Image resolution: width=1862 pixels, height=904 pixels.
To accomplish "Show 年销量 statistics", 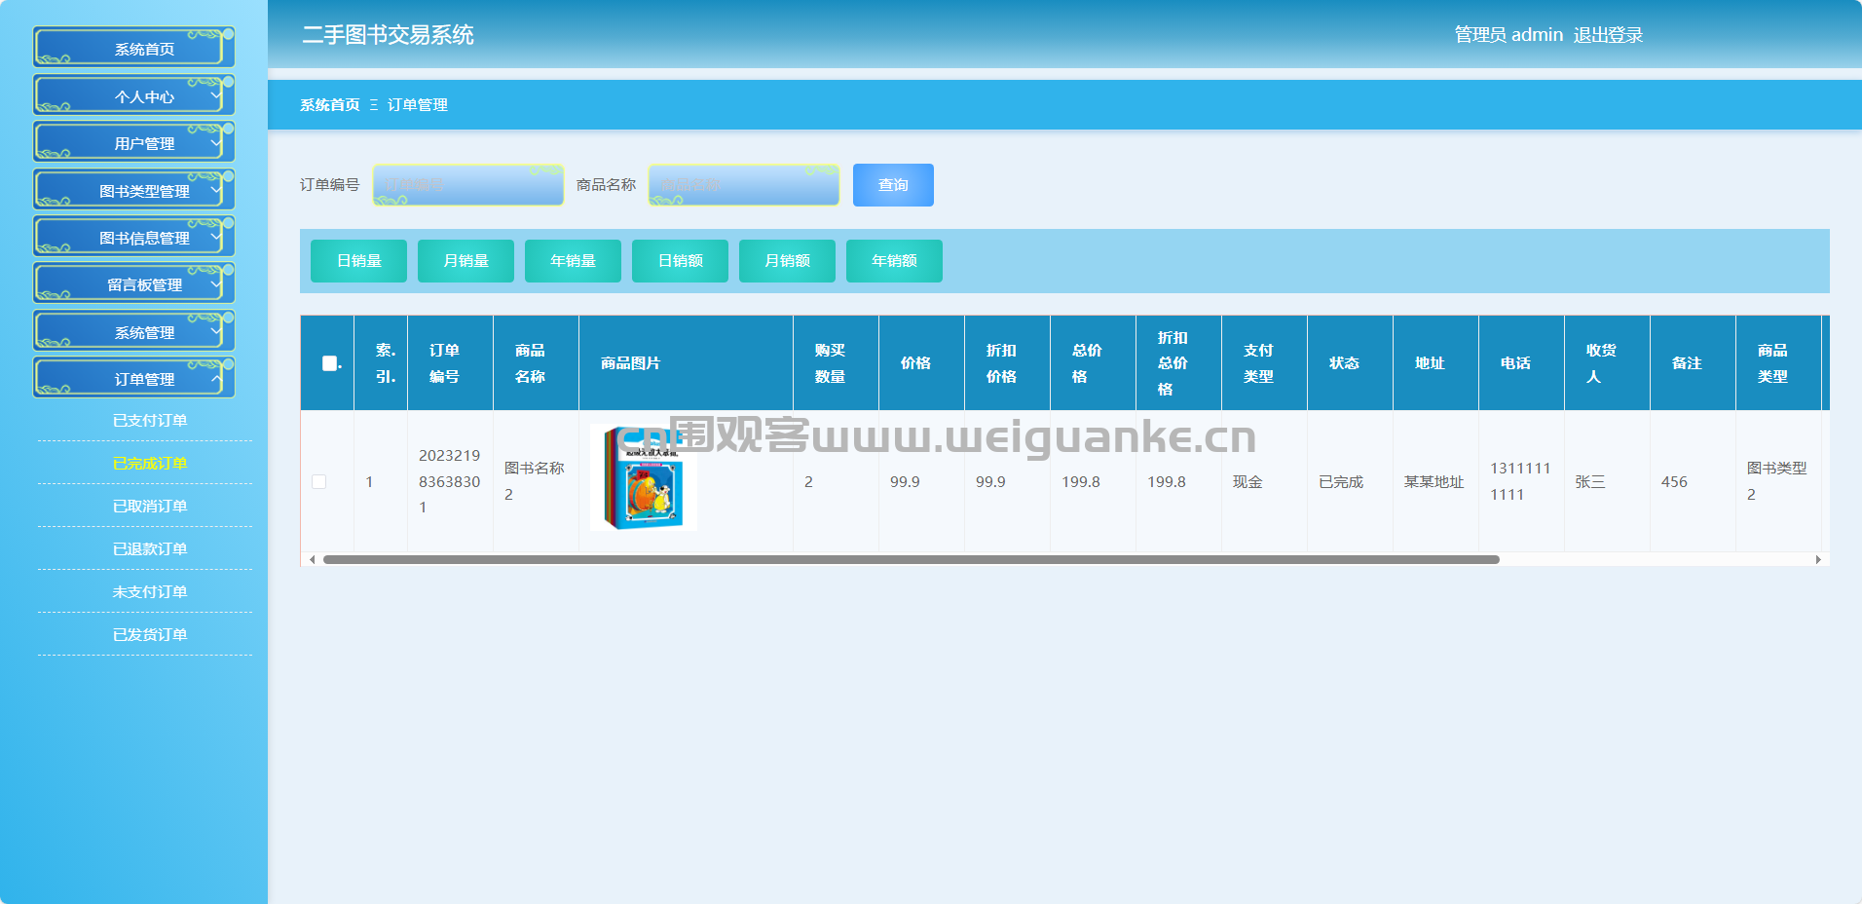I will (x=573, y=261).
